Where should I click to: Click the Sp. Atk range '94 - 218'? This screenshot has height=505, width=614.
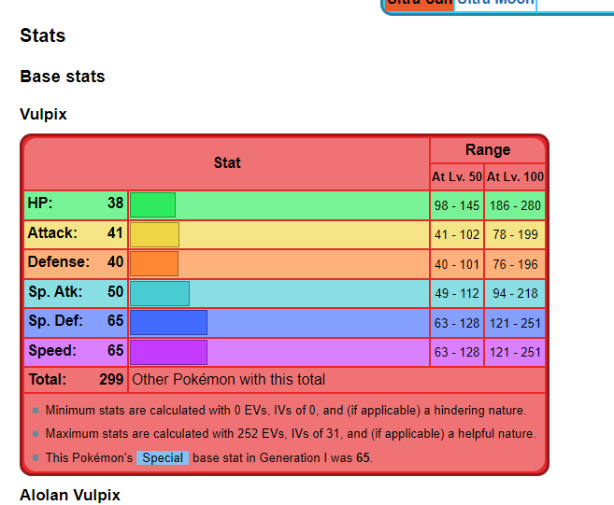pos(515,293)
